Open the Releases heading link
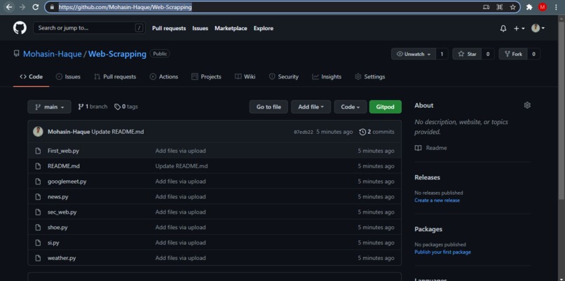 click(x=427, y=177)
